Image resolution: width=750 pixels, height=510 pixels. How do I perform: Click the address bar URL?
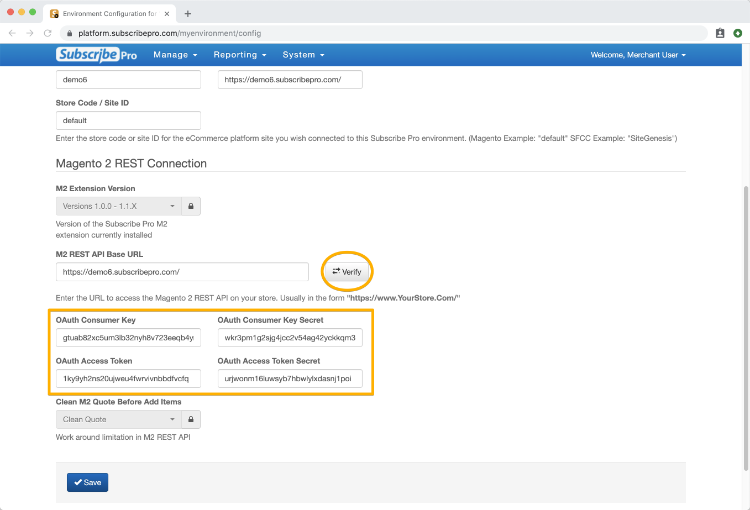click(170, 33)
